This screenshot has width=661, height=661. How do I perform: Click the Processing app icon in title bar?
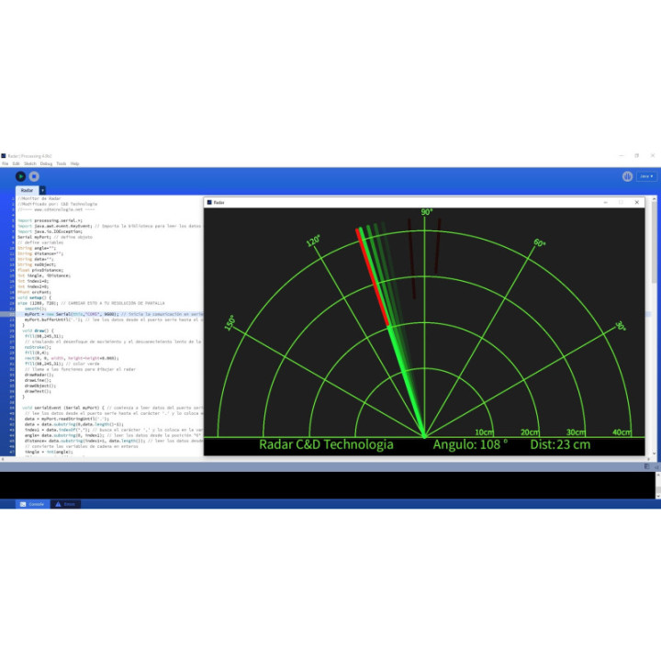pos(4,156)
